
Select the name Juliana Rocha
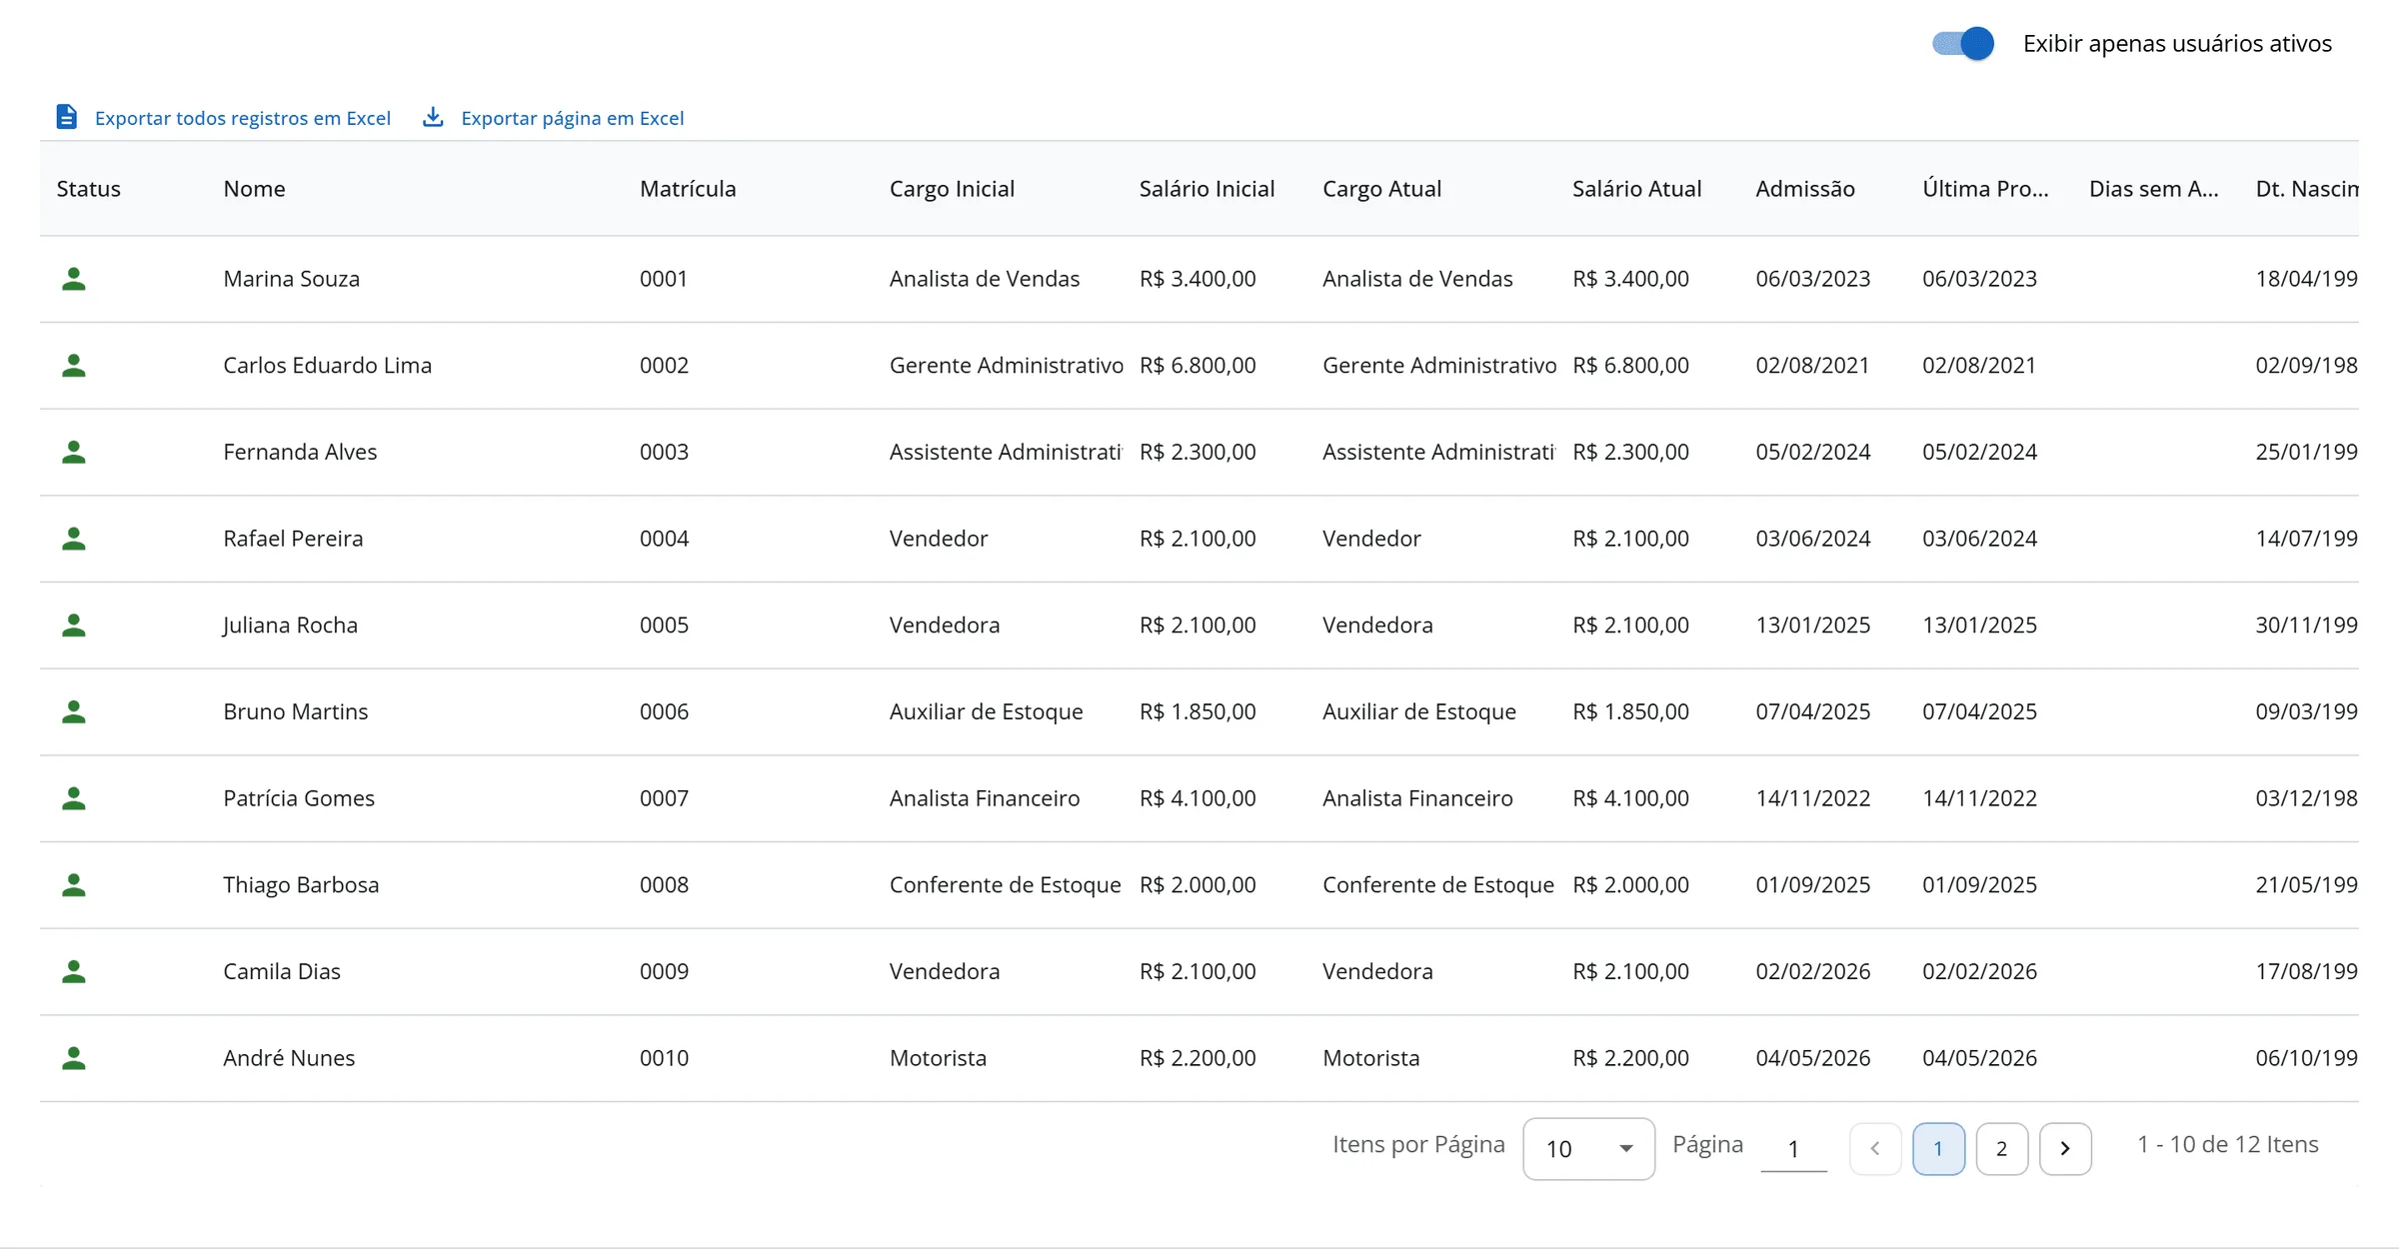(290, 625)
